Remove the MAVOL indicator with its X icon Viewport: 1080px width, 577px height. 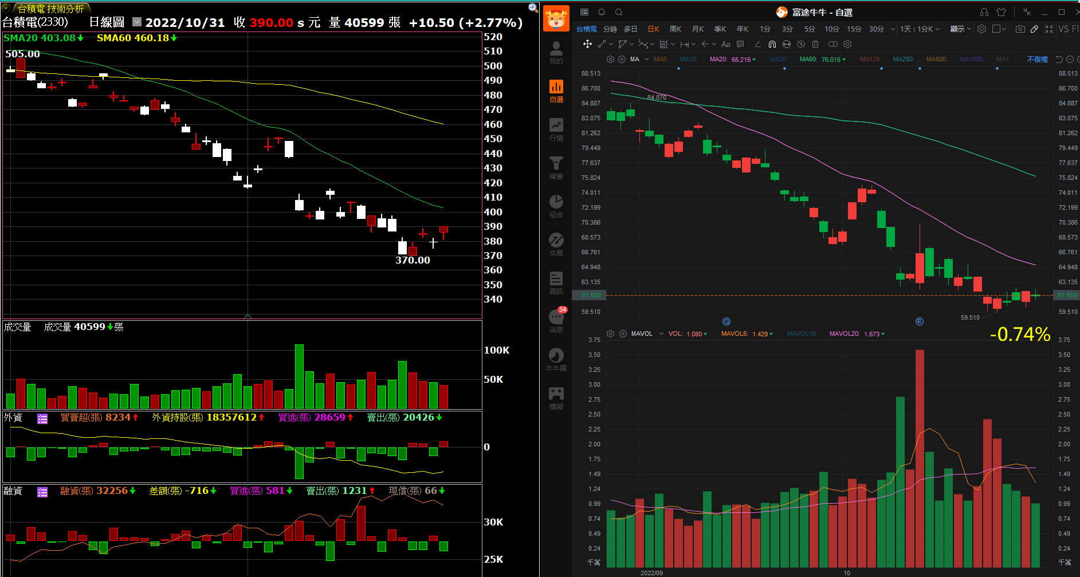(x=623, y=333)
